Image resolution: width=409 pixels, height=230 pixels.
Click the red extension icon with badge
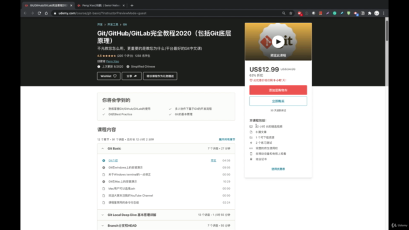coord(300,13)
